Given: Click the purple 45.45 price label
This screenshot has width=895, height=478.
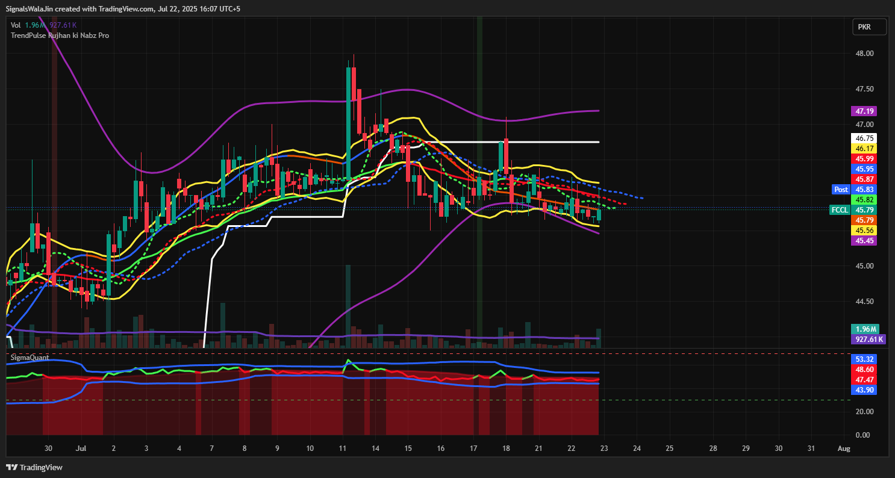Looking at the screenshot, I should pyautogui.click(x=864, y=241).
